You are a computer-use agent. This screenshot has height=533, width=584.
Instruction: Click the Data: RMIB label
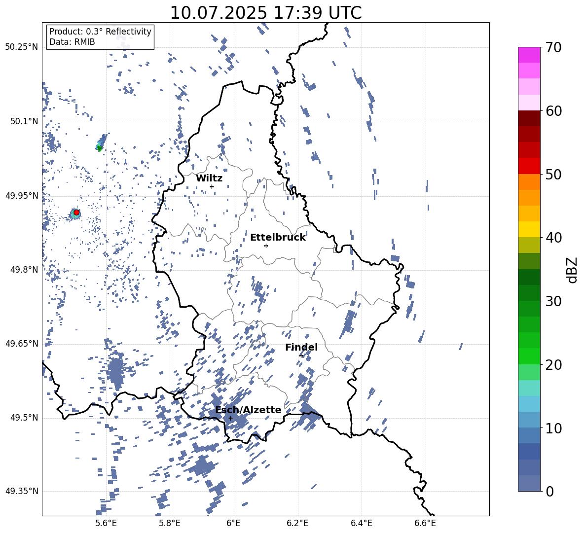pos(72,42)
